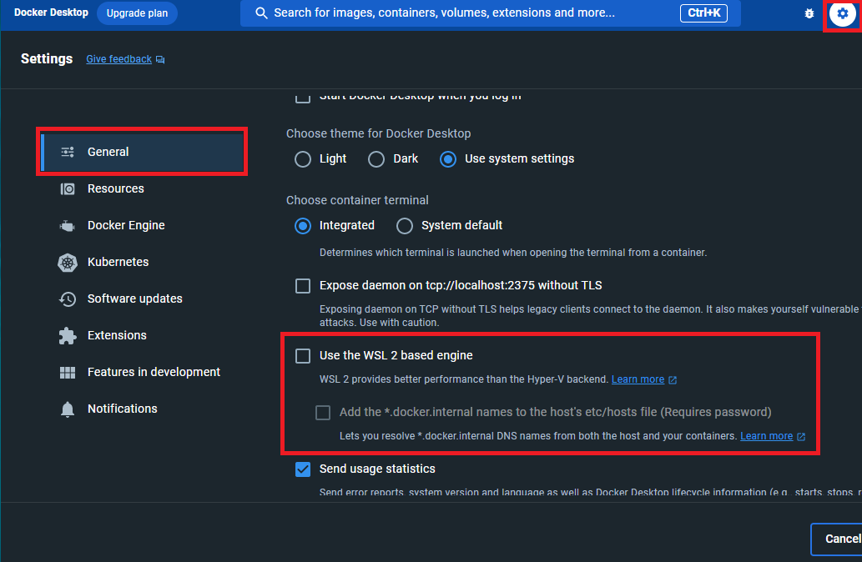
Task: Enable Use the WSL 2 based engine
Action: click(x=303, y=356)
